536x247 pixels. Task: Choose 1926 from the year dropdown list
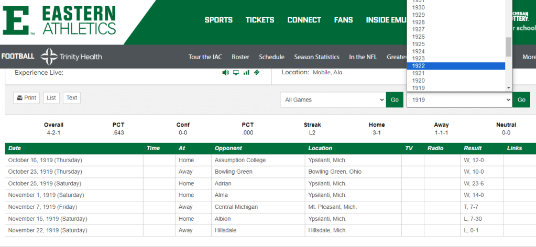click(455, 37)
